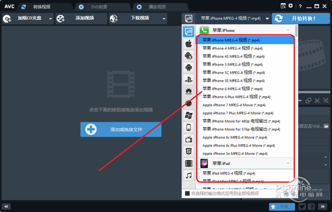Viewport: 332px width, 212px height.
Task: Open the TV output category
Action: coord(188,140)
